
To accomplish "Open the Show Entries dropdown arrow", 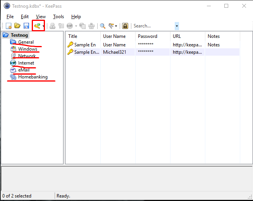I will (x=116, y=26).
